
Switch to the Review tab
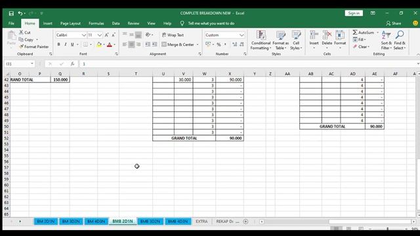133,24
